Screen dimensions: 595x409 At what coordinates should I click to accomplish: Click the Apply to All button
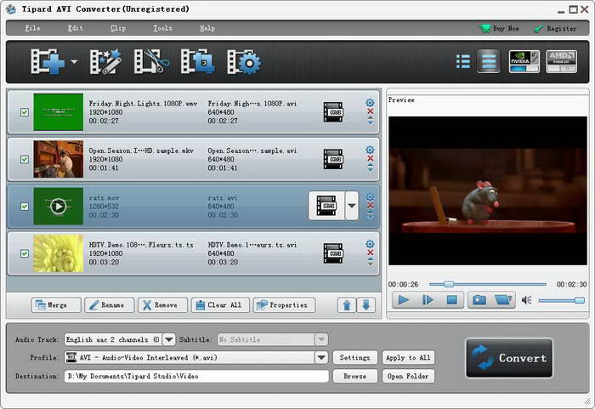tap(408, 358)
